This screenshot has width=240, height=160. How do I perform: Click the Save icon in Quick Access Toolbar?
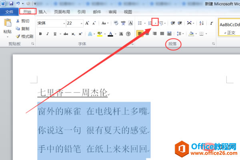point(11,3)
